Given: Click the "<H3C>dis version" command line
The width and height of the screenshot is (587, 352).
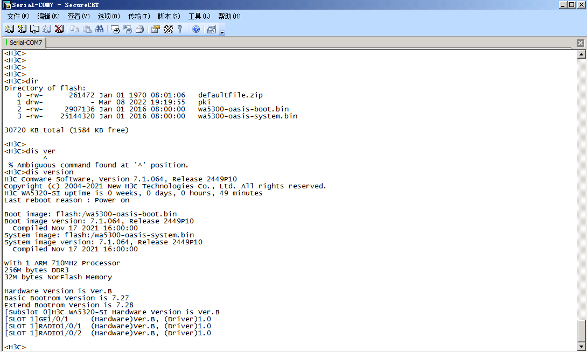Looking at the screenshot, I should (x=39, y=172).
